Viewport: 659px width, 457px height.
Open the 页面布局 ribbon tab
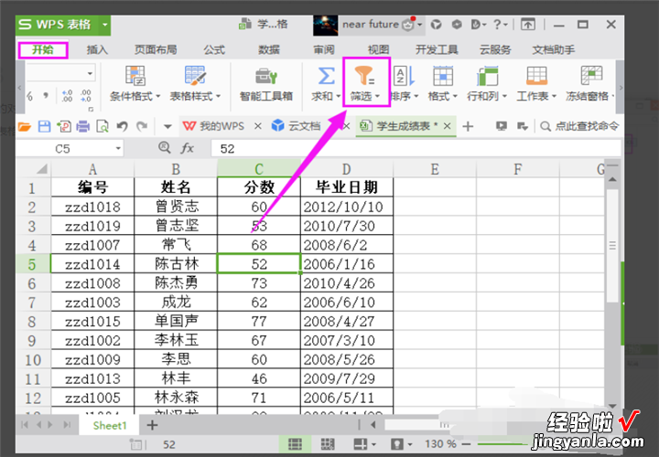[156, 50]
